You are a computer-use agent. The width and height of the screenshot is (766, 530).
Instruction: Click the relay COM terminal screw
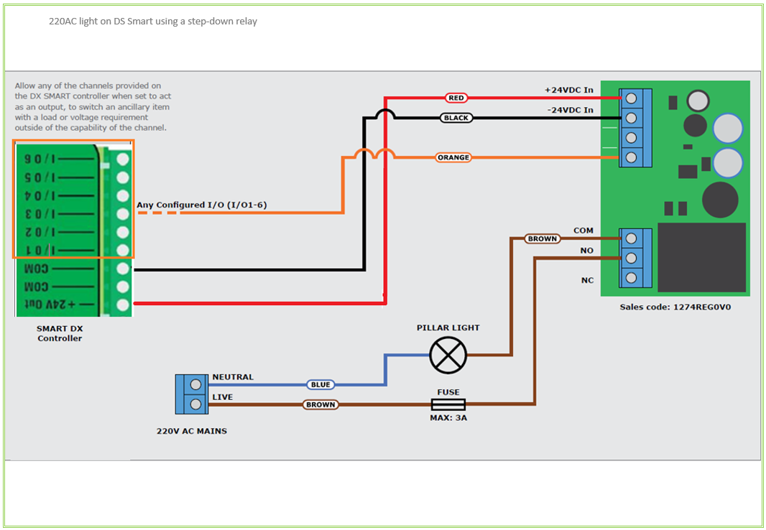click(631, 238)
